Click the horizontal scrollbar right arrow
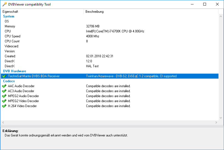The image size is (224, 150). click(x=216, y=122)
